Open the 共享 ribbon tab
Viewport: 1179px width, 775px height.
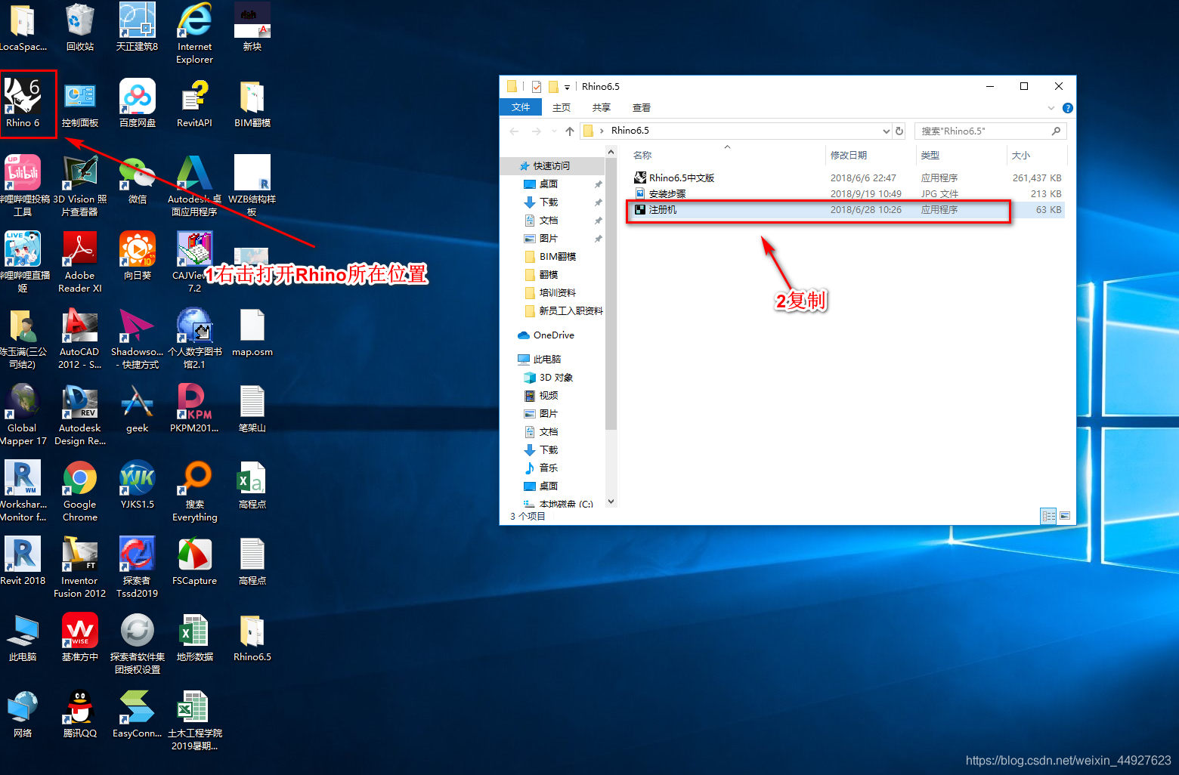[x=602, y=107]
